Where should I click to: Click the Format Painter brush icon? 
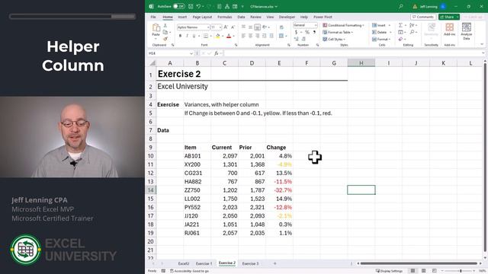click(165, 39)
